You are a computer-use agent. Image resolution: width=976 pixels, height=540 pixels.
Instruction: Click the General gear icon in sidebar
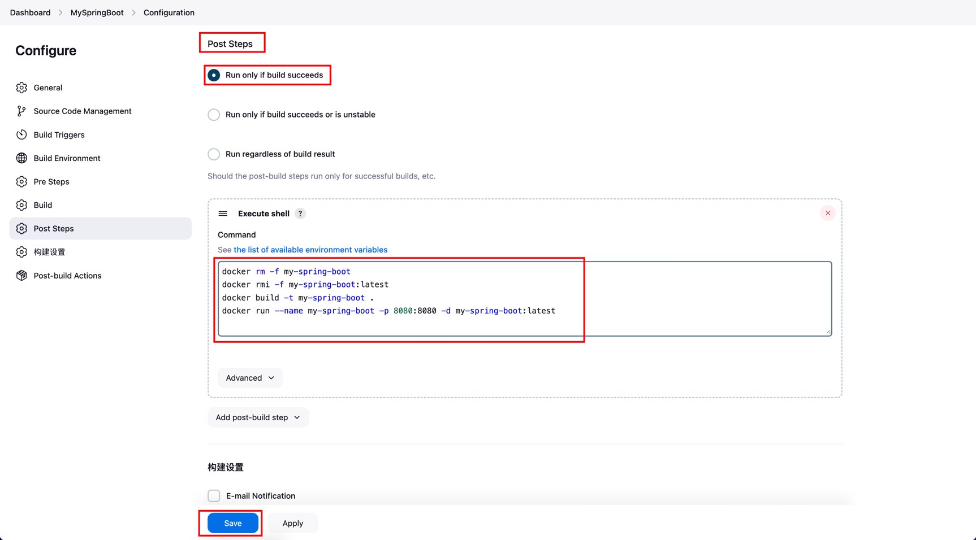click(21, 88)
